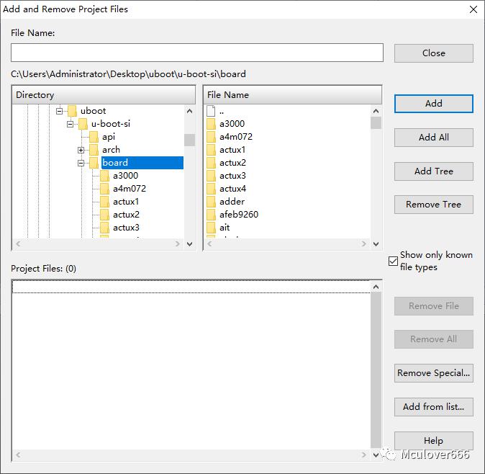
Task: Click afeb9260 folder icon in File Name list
Action: pos(211,215)
